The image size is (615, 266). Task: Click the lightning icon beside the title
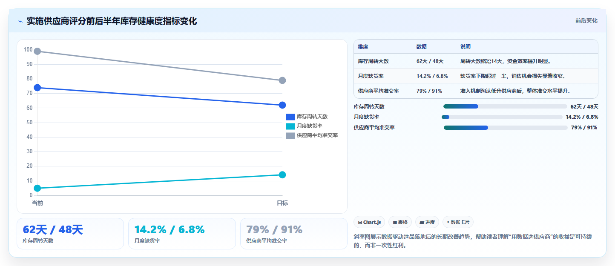pos(20,21)
